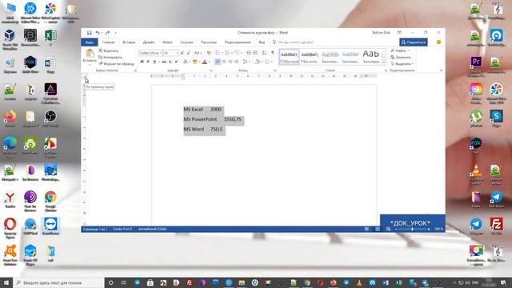Toggle subscript formatting

point(170,62)
